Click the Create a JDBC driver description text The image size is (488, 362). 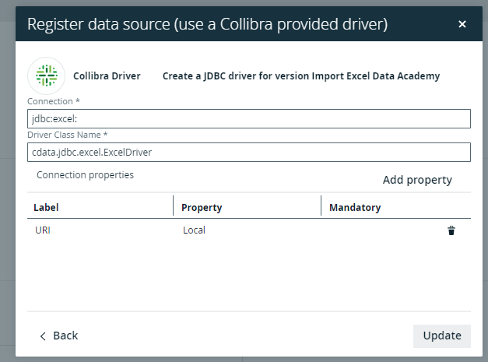pyautogui.click(x=301, y=76)
